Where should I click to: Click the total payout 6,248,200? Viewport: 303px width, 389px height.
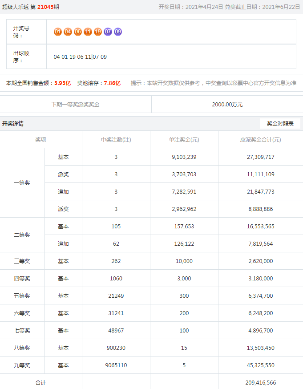[x=261, y=313]
